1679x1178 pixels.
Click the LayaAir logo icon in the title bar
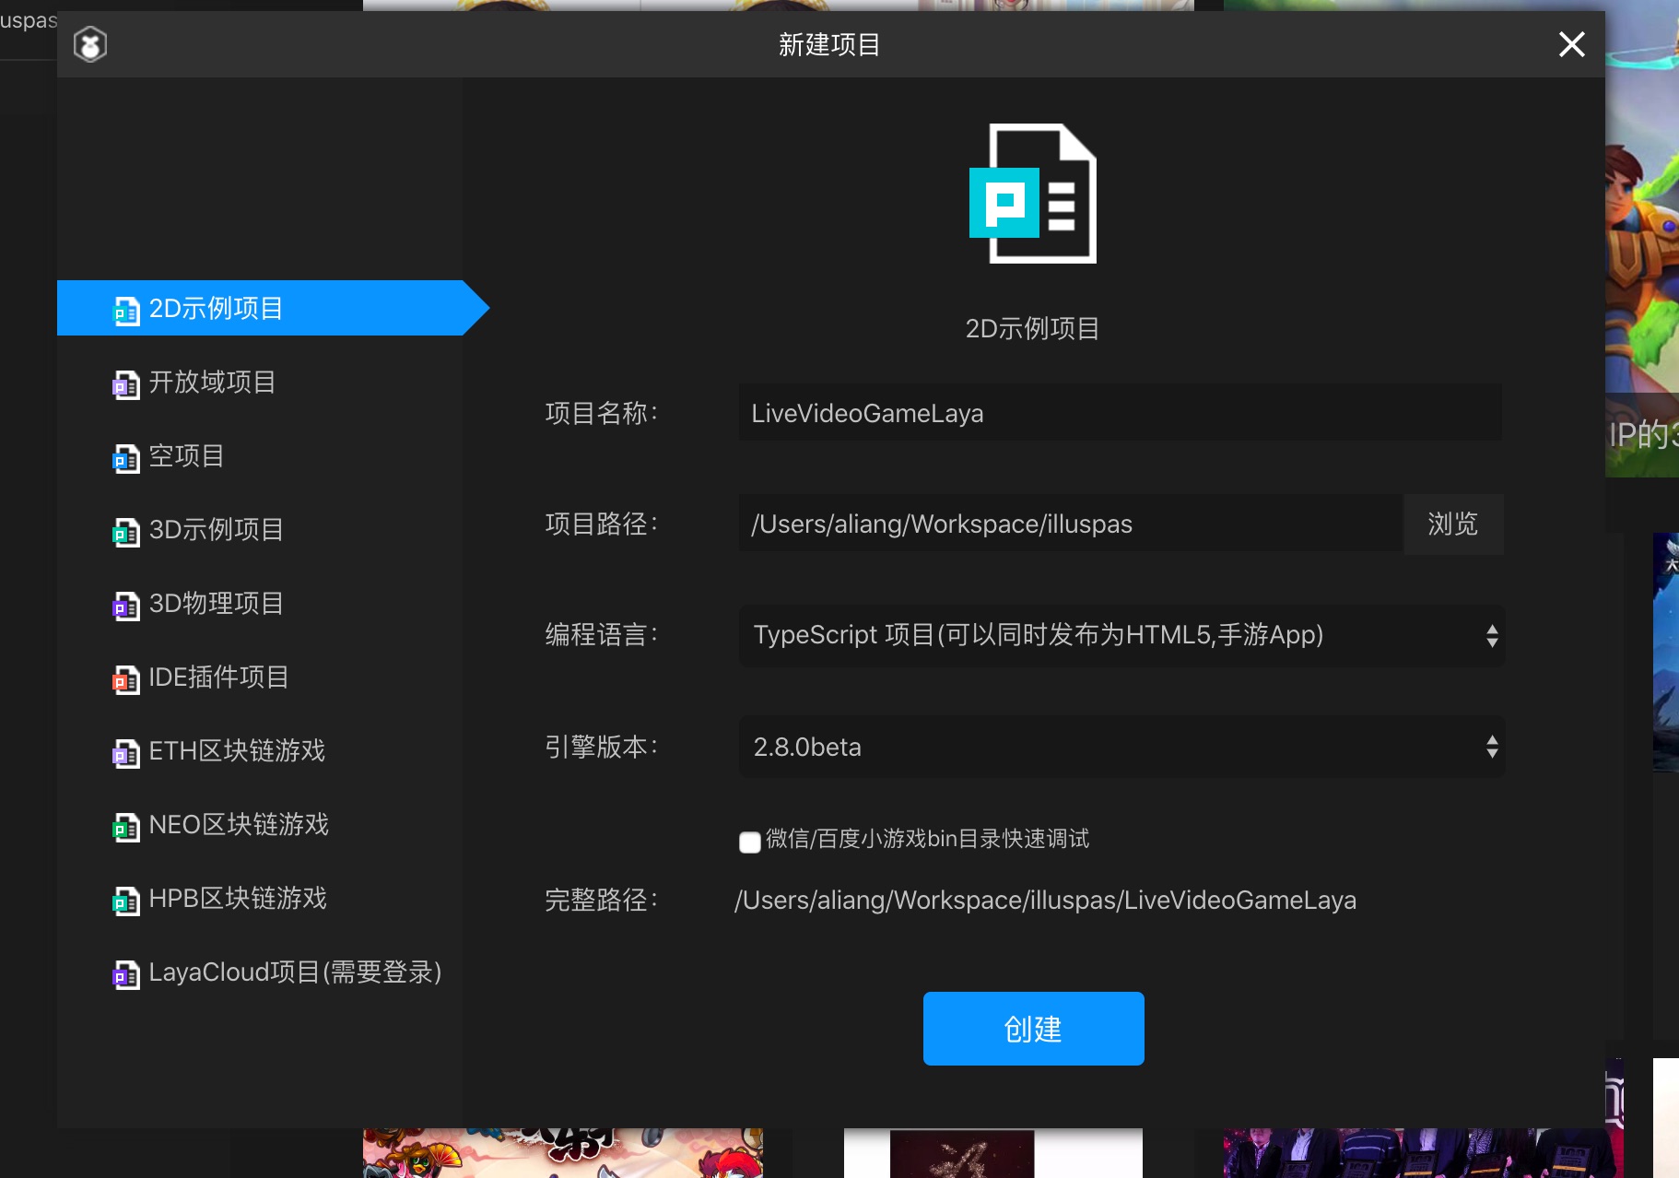coord(90,43)
